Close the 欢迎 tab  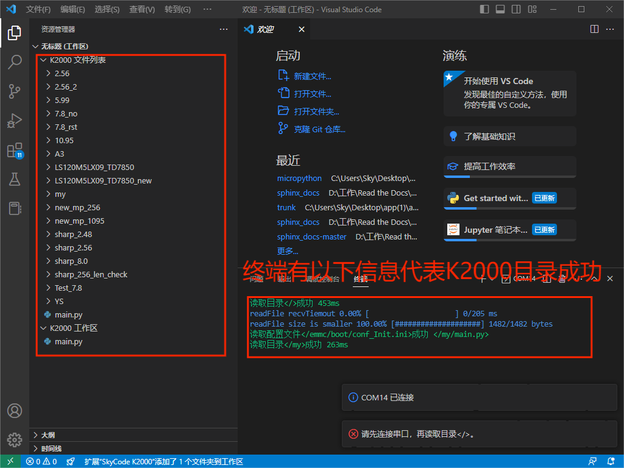[302, 29]
